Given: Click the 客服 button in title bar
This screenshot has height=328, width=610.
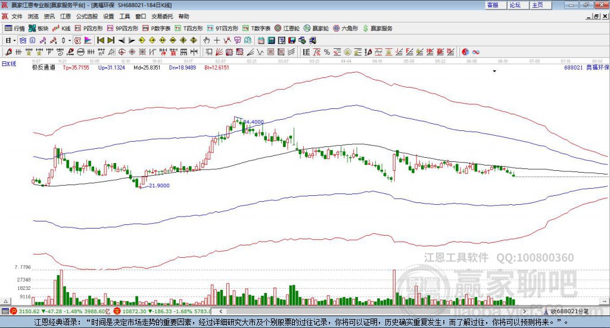Looking at the screenshot, I should [x=496, y=5].
